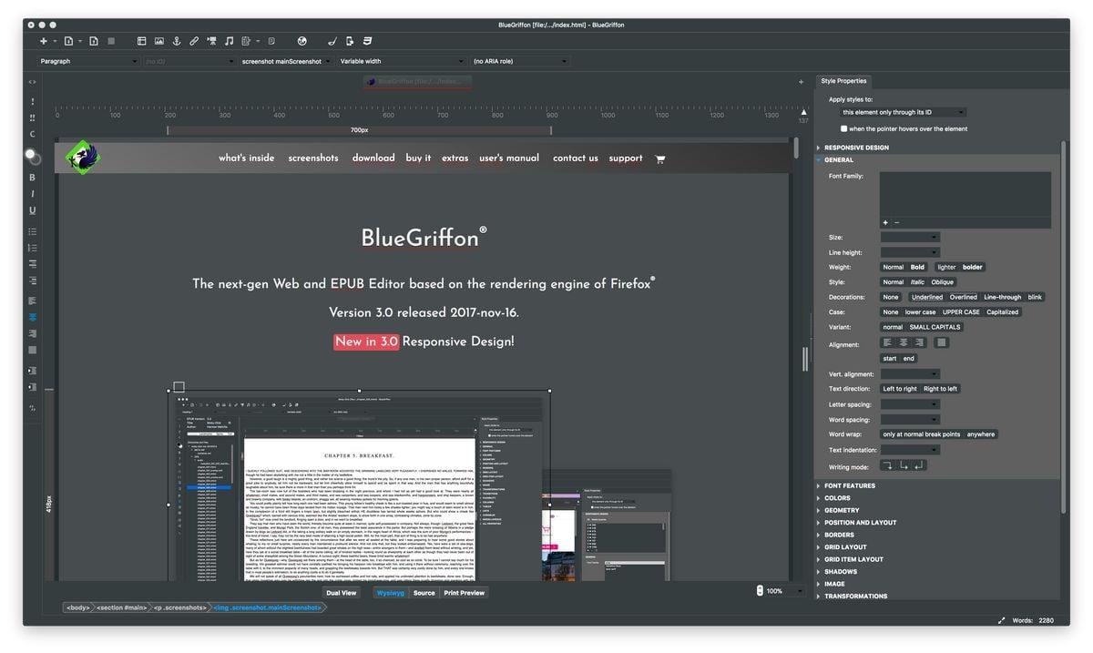Click the code 'C' icon in sidebar
This screenshot has width=1093, height=653.
(33, 134)
